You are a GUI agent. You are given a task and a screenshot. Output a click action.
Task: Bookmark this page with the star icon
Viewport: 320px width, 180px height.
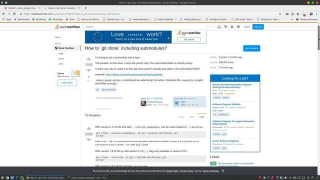pos(280,14)
